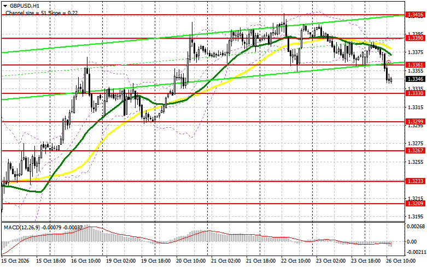The width and height of the screenshot is (427, 267).
Task: Click the 1.3390 red price level tag
Action: pyautogui.click(x=416, y=38)
